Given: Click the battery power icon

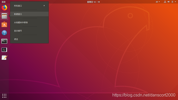Looking at the screenshot, I should point(172,2).
